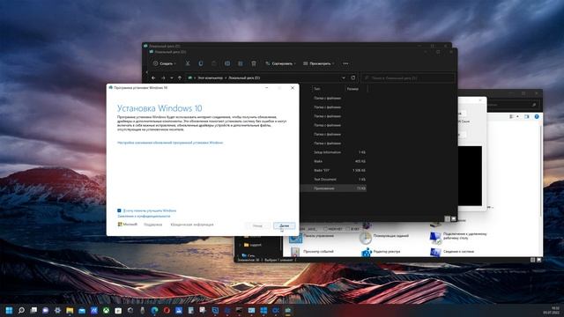564x317 pixels.
Task: Select the support folder in the tree
Action: [x=253, y=245]
